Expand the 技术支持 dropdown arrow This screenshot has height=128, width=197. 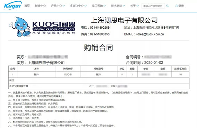[124, 6]
